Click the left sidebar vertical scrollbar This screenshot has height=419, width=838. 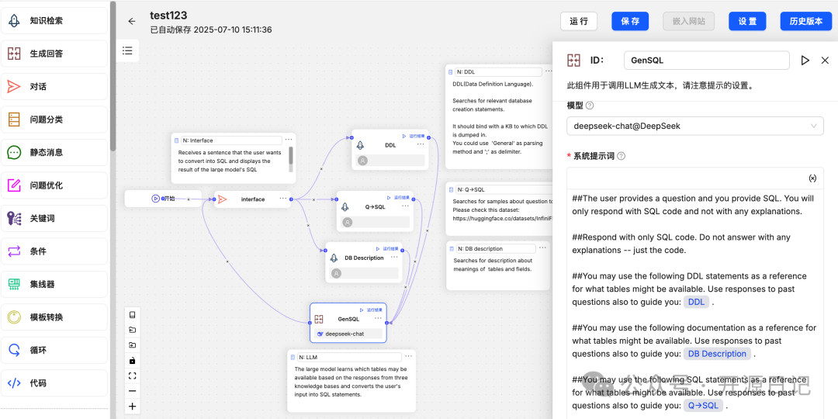click(113, 74)
